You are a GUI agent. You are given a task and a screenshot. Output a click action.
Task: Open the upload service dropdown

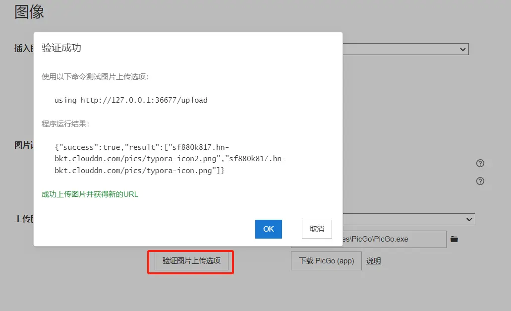pyautogui.click(x=408, y=219)
